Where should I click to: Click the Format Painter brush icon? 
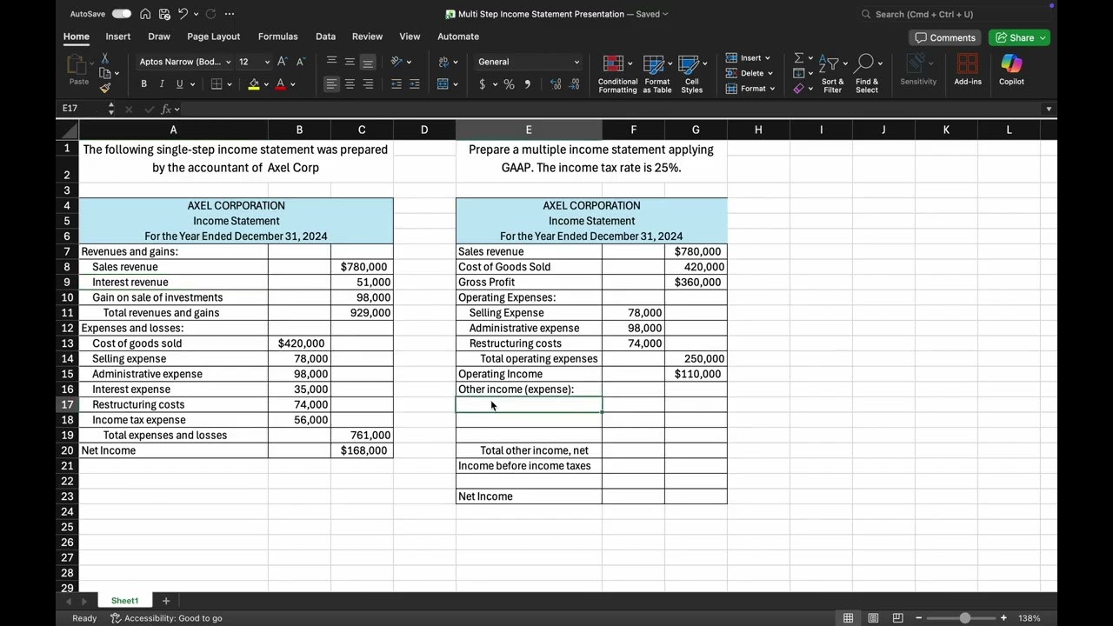pos(105,88)
